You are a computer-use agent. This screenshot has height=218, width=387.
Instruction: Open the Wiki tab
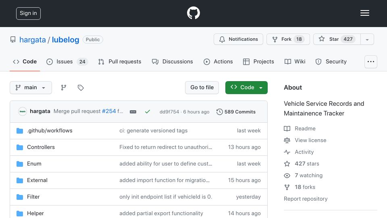click(x=295, y=61)
